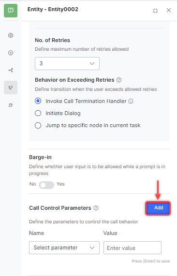The image size is (177, 276).
Task: Click the green message node icon
Action: (x=11, y=11)
